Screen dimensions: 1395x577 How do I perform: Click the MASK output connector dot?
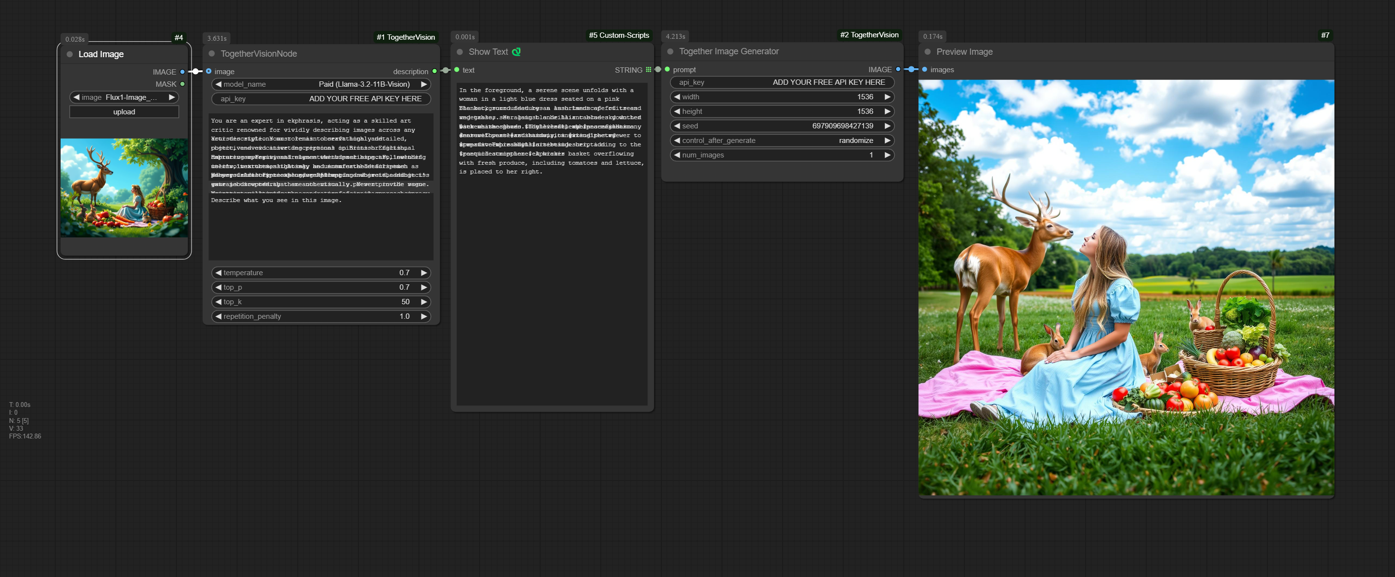click(182, 84)
